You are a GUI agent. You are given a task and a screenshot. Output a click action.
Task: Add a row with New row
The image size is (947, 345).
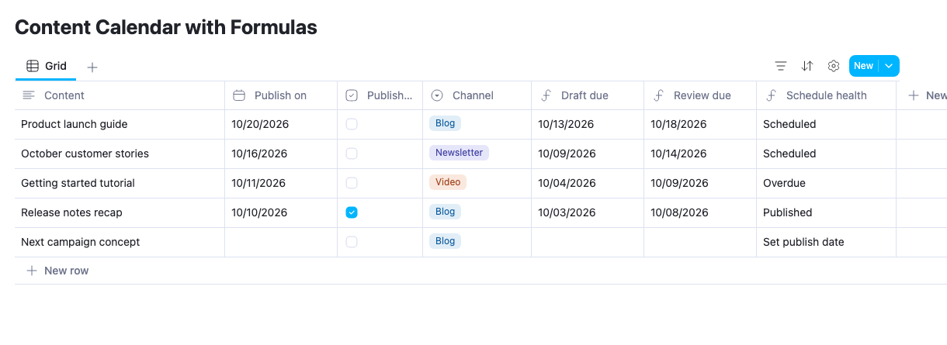57,271
